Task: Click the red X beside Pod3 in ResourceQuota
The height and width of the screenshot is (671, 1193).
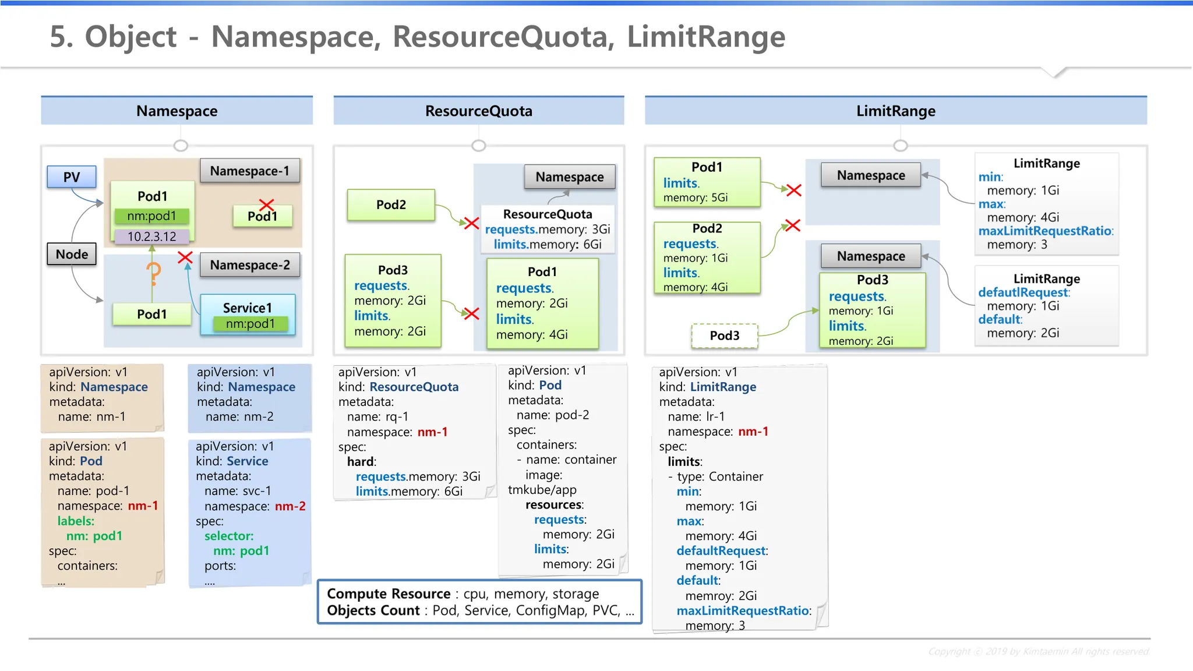Action: [x=471, y=314]
